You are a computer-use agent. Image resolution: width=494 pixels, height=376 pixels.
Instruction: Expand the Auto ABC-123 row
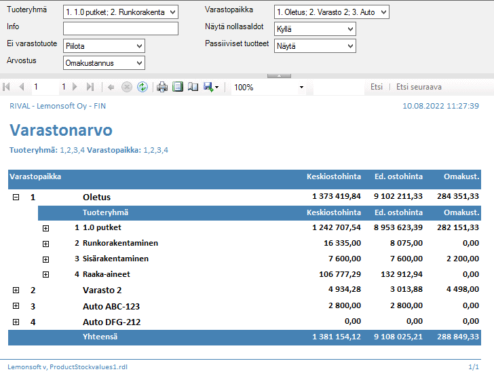tap(16, 306)
